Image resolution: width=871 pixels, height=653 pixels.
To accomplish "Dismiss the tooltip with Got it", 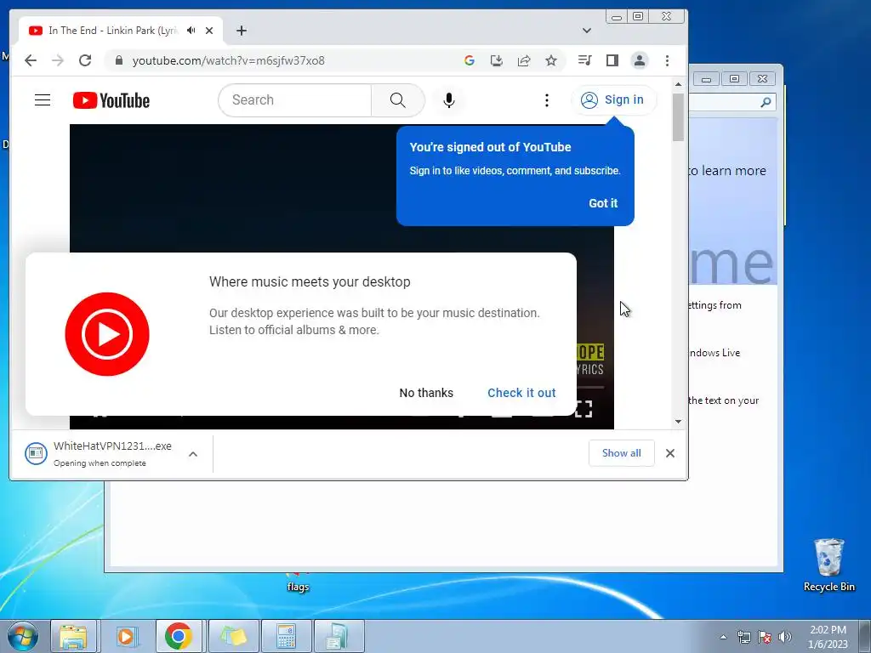I will tap(603, 203).
